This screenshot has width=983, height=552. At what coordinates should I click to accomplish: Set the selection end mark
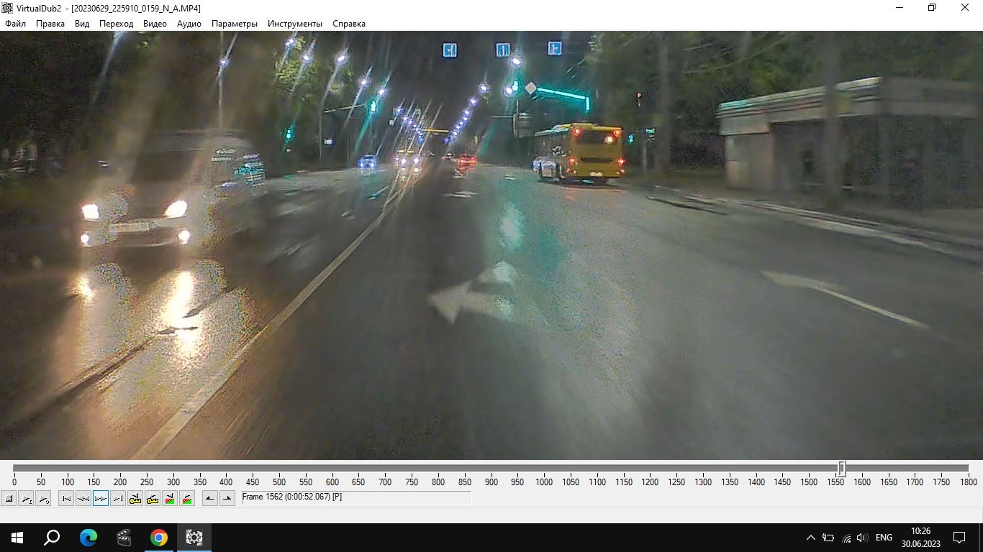pyautogui.click(x=227, y=498)
